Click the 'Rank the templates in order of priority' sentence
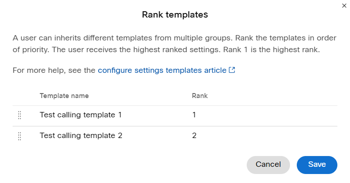350x183 pixels. (x=175, y=44)
